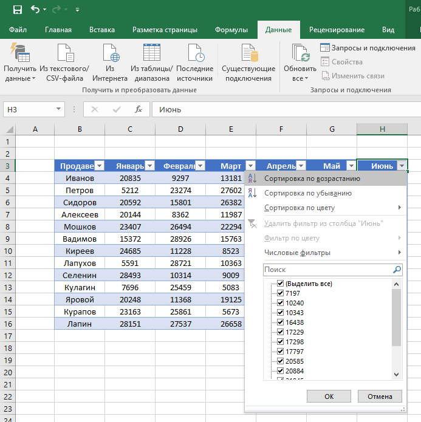Click Из Интернета import icon
421x422 pixels.
111,53
